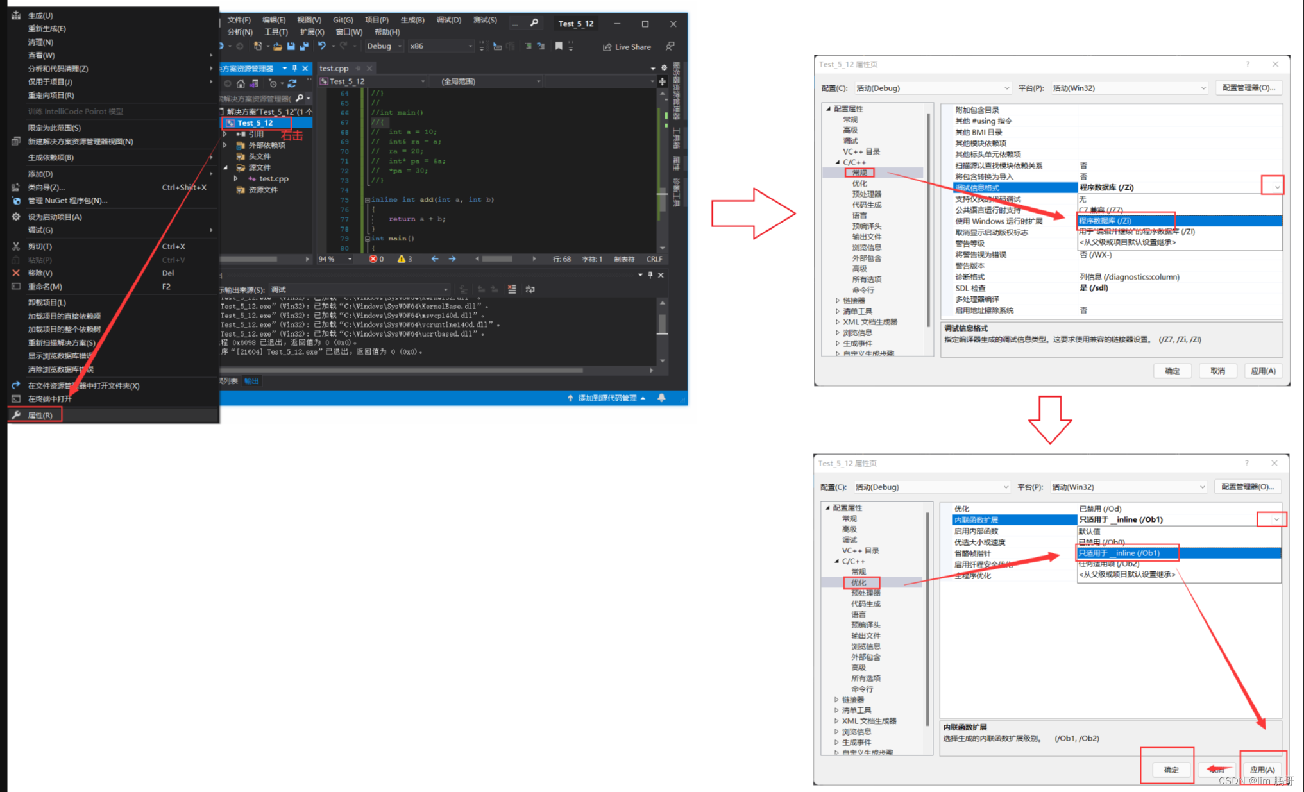Click the switch views icon in Solution Explorer
Viewport: 1304px width, 792px height.
[x=254, y=83]
